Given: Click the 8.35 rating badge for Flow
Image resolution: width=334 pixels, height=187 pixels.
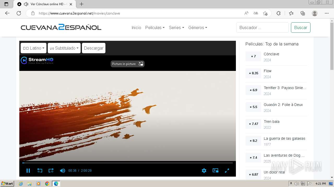Looking at the screenshot, I should [x=253, y=73].
